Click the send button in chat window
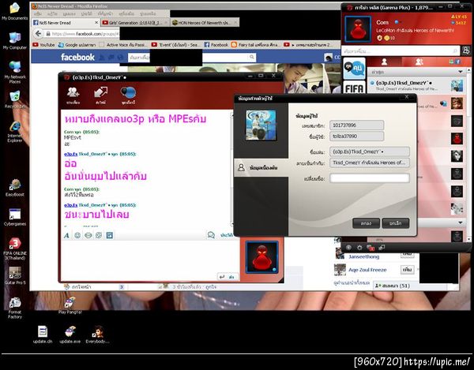 point(228,277)
